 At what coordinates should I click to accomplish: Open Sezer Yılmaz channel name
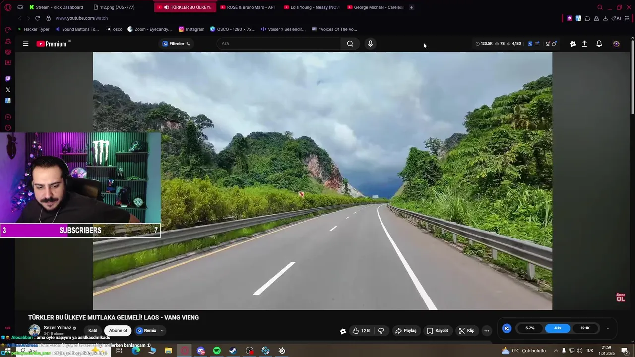[58, 328]
